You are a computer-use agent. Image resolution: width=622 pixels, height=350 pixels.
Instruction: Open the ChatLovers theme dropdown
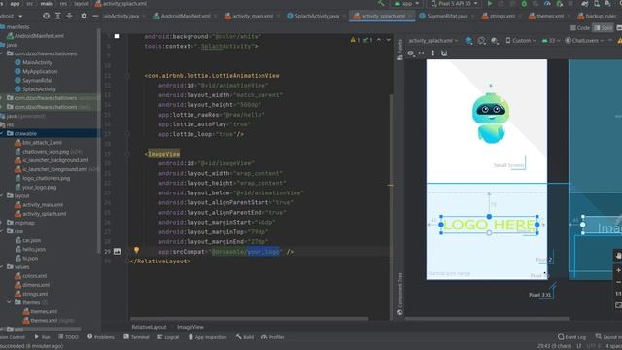[584, 41]
